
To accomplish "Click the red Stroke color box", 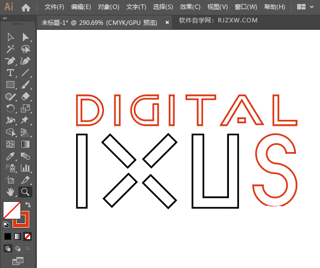I will pos(25,223).
